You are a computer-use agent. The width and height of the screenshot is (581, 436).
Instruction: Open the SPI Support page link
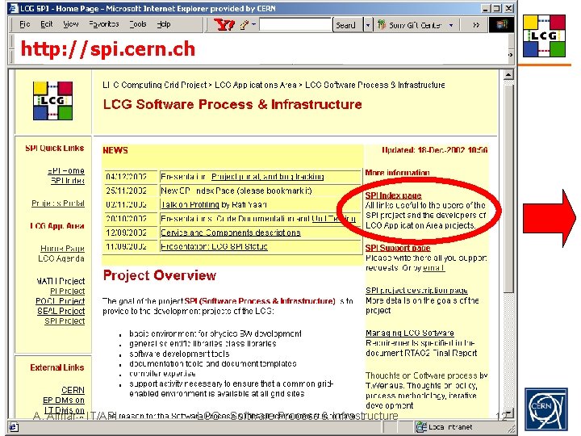(x=398, y=248)
